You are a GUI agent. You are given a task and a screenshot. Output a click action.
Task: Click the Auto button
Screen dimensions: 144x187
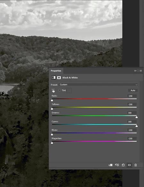coord(133,90)
